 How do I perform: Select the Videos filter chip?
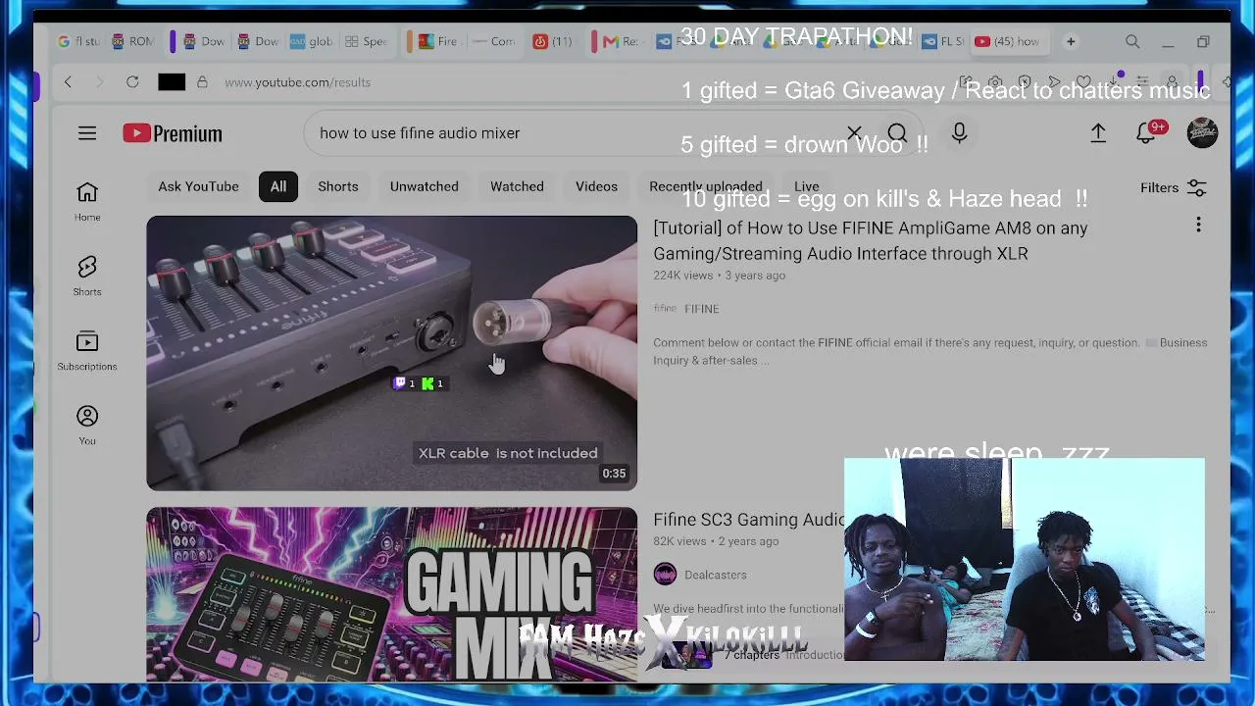[x=596, y=186]
